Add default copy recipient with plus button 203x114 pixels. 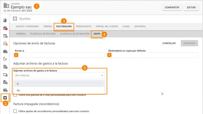109,55
